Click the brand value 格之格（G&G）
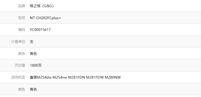This screenshot has height=97, width=201. click(42, 6)
